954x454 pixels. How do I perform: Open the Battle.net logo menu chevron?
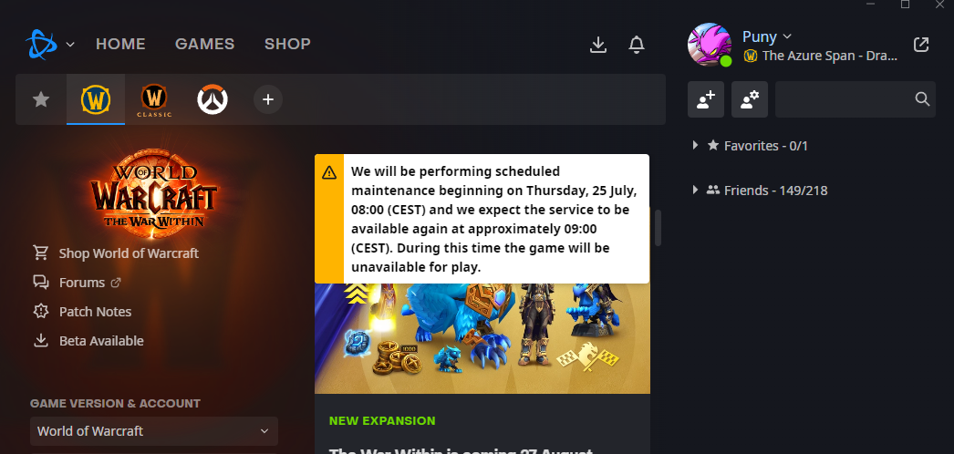[70, 45]
